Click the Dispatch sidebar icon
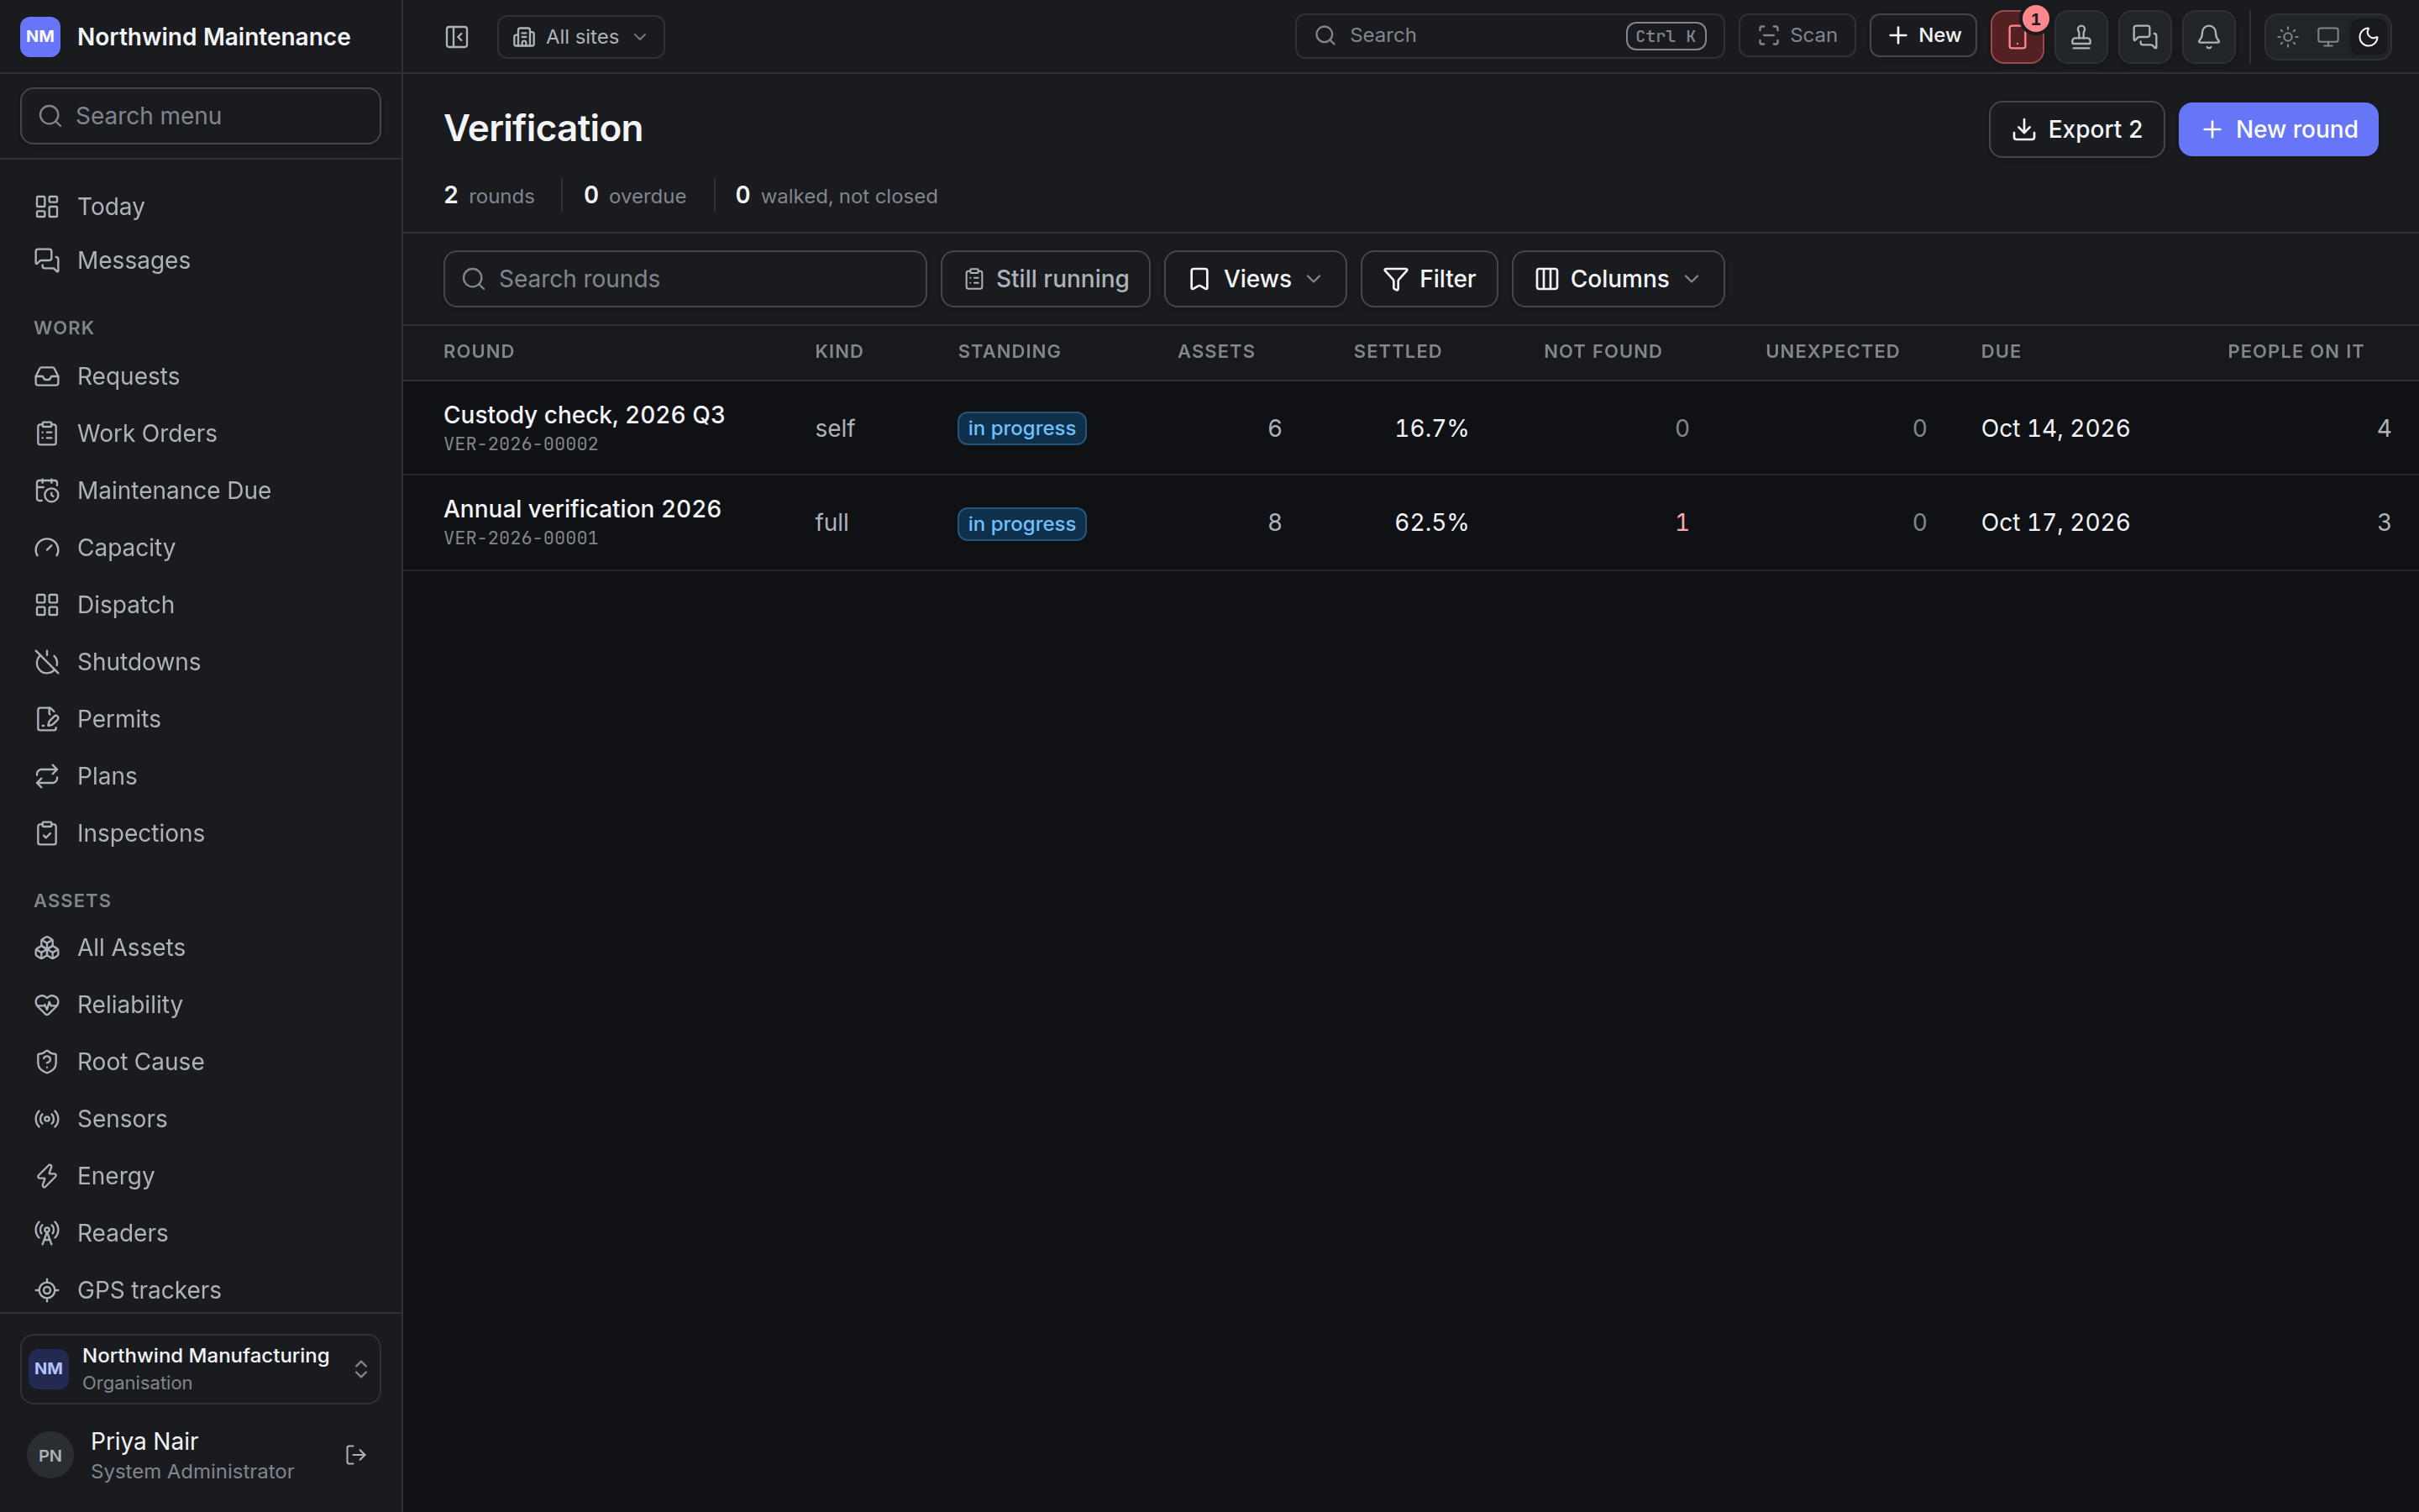The image size is (2419, 1512). (x=47, y=605)
